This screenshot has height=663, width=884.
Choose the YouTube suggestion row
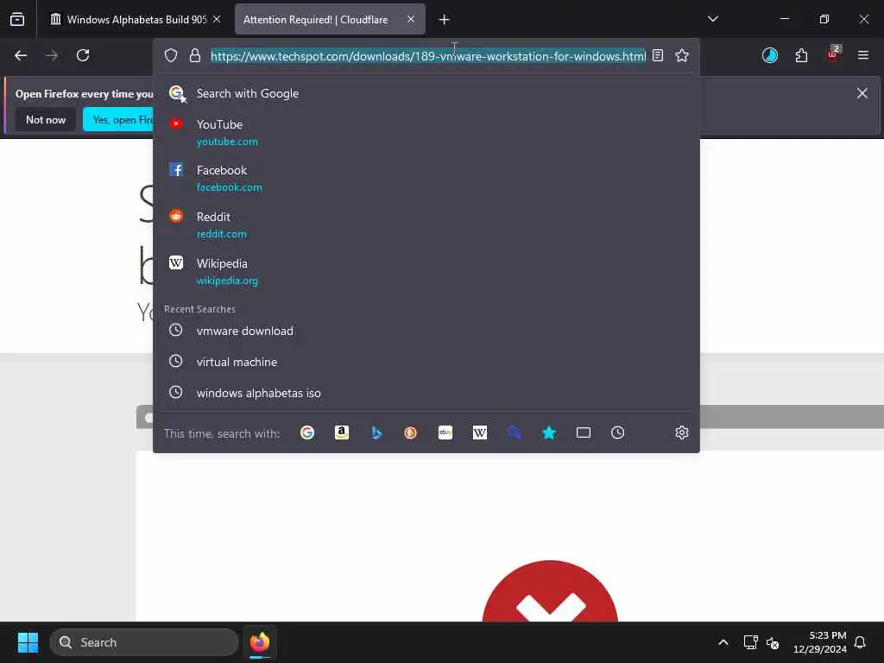tap(426, 132)
